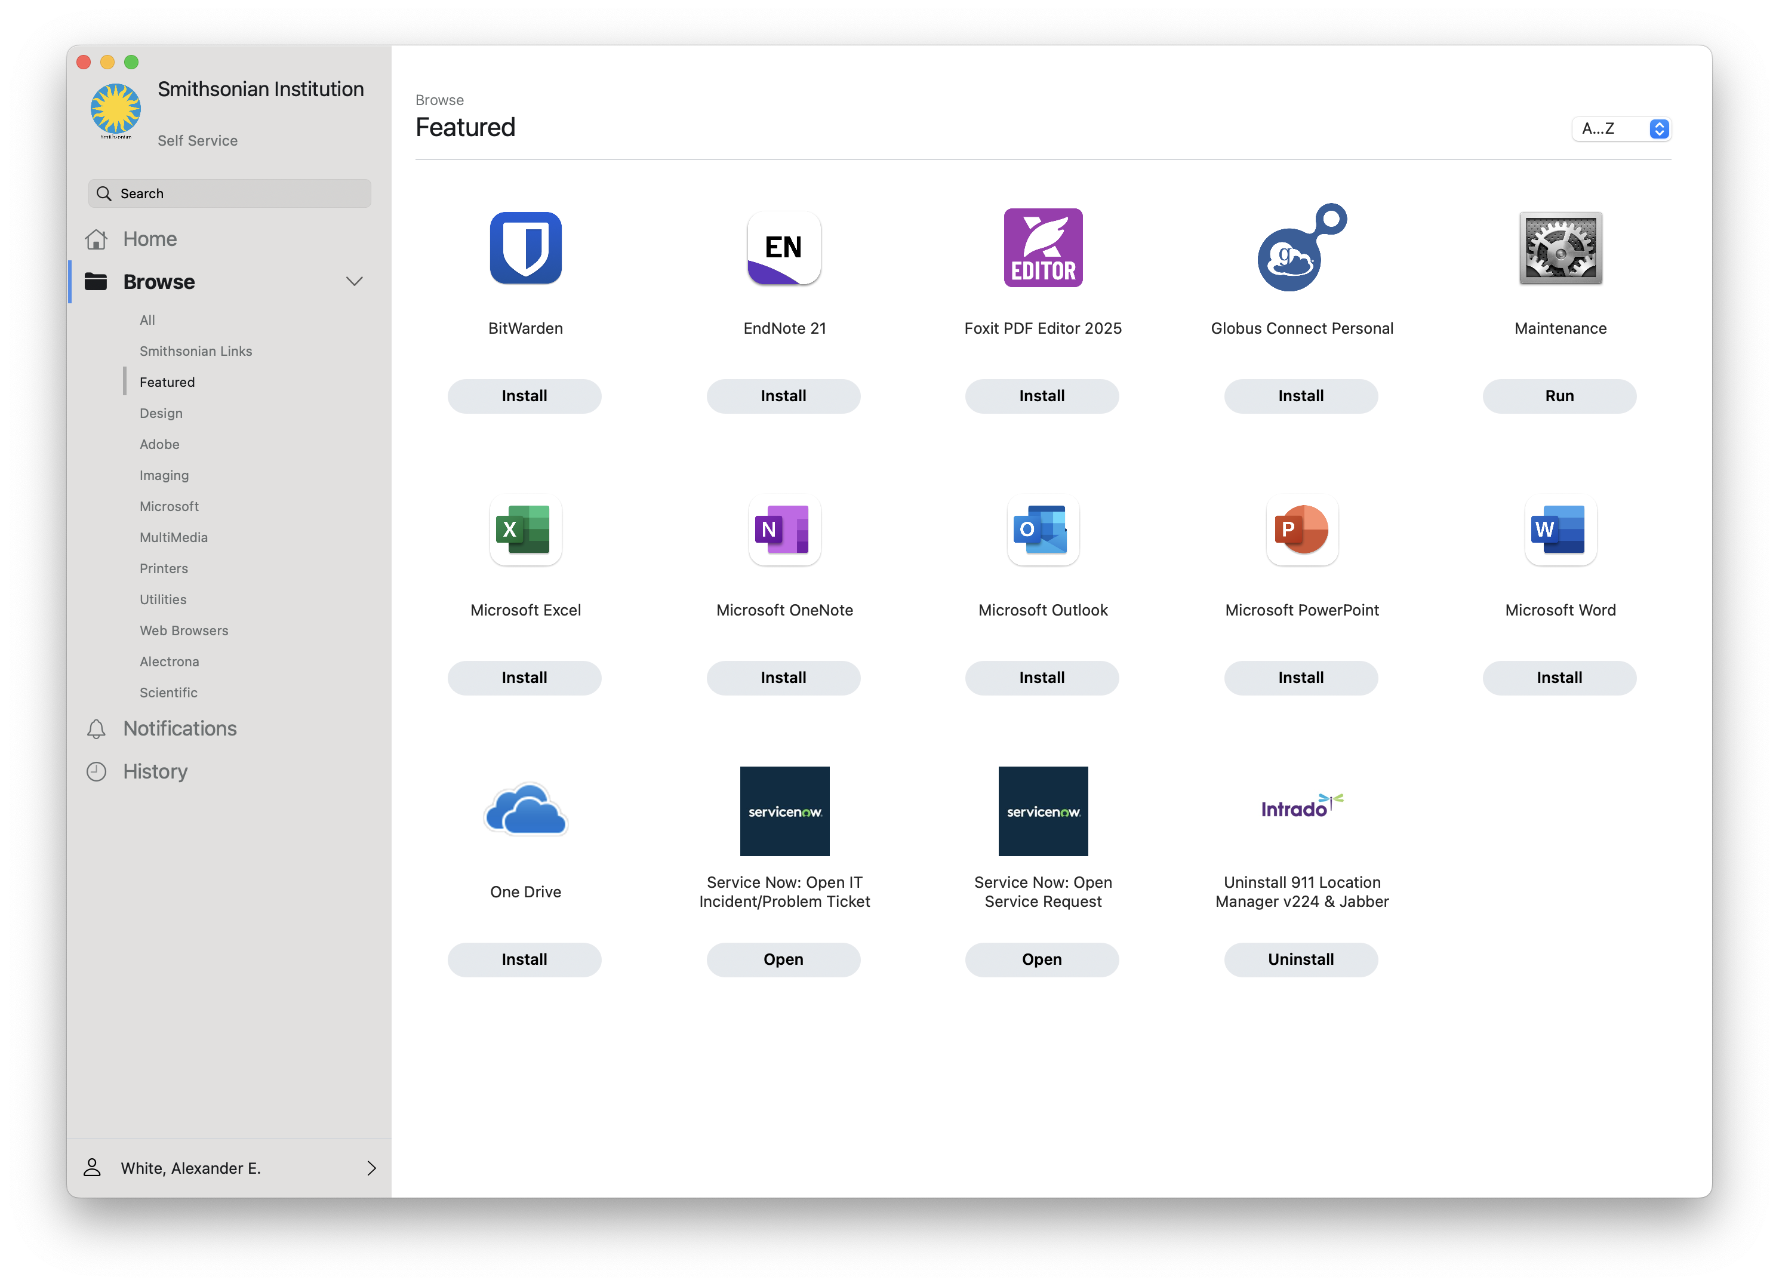The width and height of the screenshot is (1779, 1286).
Task: Click the One Drive cloud icon
Action: pyautogui.click(x=525, y=811)
